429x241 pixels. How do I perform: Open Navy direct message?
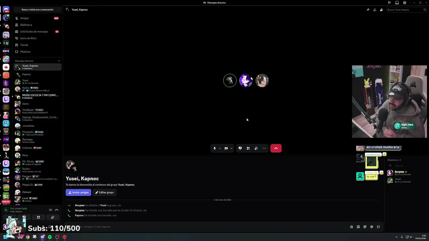(x=37, y=155)
